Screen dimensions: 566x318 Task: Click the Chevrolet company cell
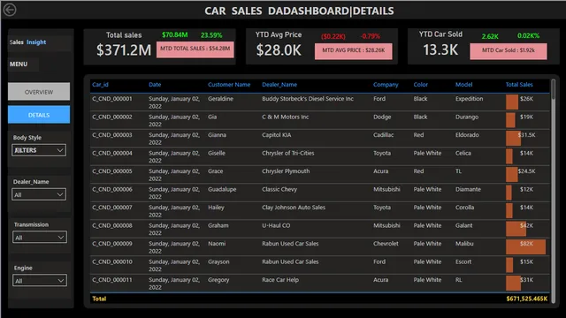tap(386, 244)
